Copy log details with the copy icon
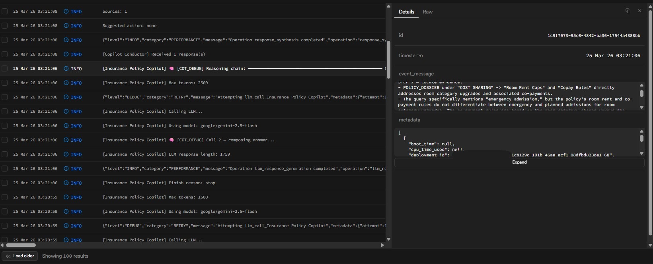653x264 pixels. pos(628,11)
